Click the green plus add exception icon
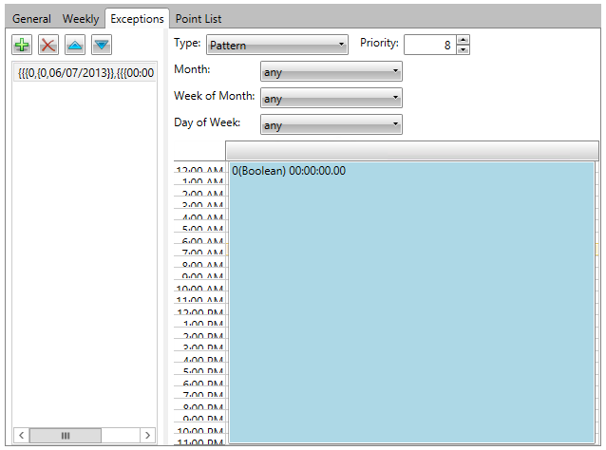 pos(22,46)
